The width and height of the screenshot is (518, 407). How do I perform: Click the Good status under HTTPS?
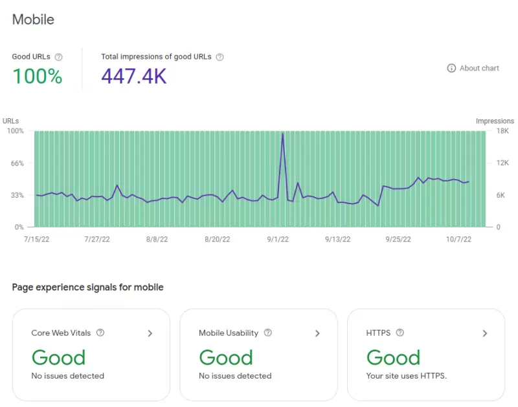point(394,358)
